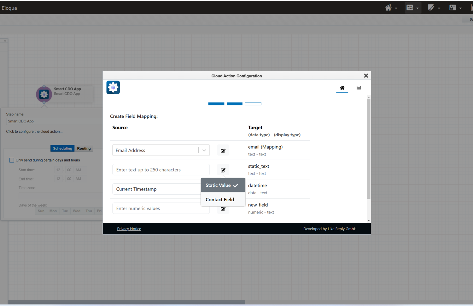Go to the home tab icon in dialog
473x306 pixels.
[x=342, y=88]
